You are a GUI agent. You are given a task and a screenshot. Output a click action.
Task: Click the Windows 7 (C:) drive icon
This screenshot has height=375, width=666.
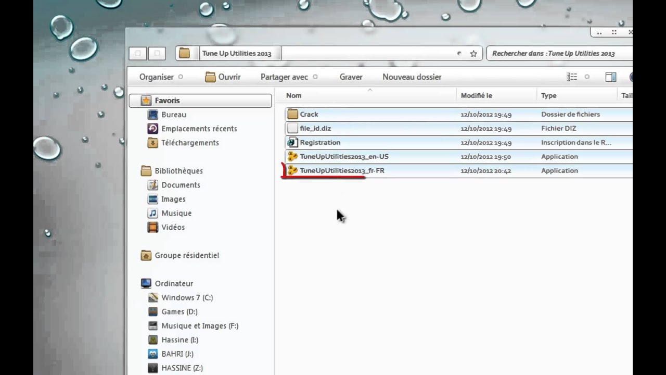click(152, 297)
